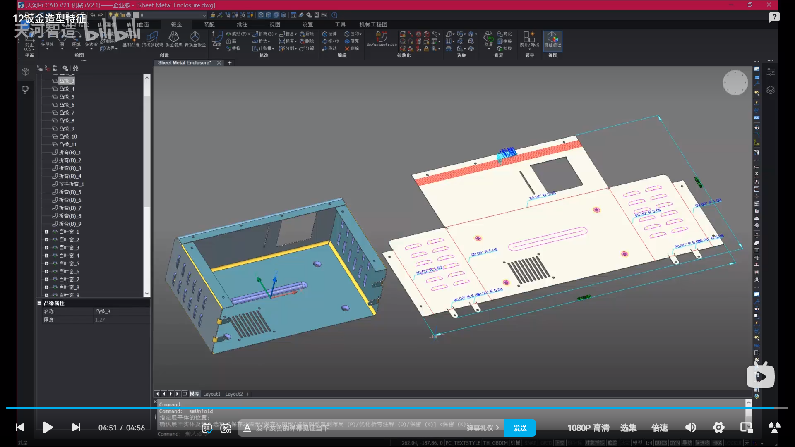Click the help question mark speech icon

(774, 17)
